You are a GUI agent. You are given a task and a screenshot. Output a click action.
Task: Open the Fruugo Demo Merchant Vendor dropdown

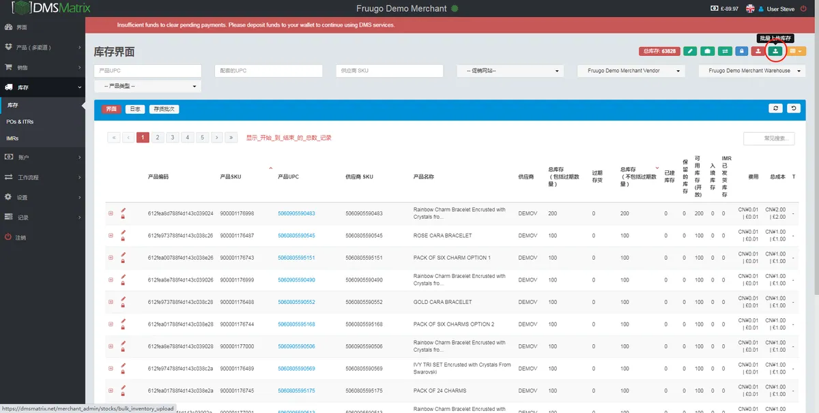click(x=631, y=71)
